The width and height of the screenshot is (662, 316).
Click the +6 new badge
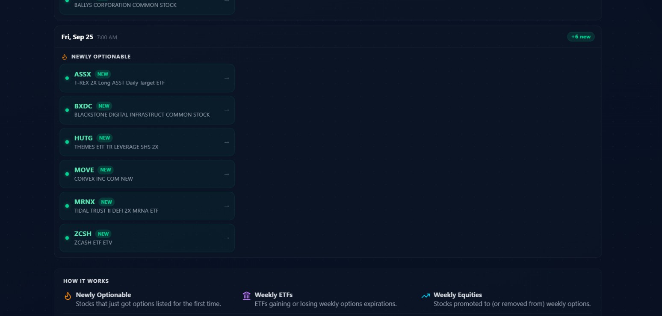581,37
